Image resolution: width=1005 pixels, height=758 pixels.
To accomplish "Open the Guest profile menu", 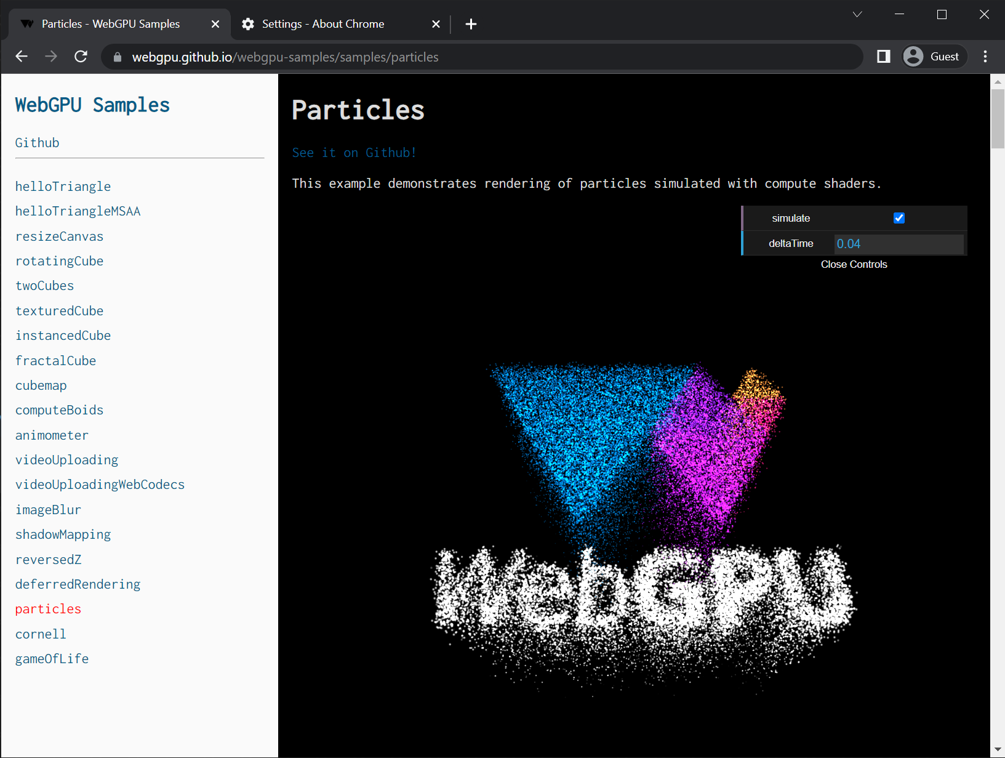I will coord(934,57).
